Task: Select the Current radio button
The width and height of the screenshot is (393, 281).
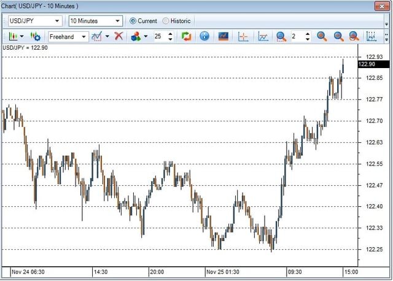Action: (x=143, y=21)
